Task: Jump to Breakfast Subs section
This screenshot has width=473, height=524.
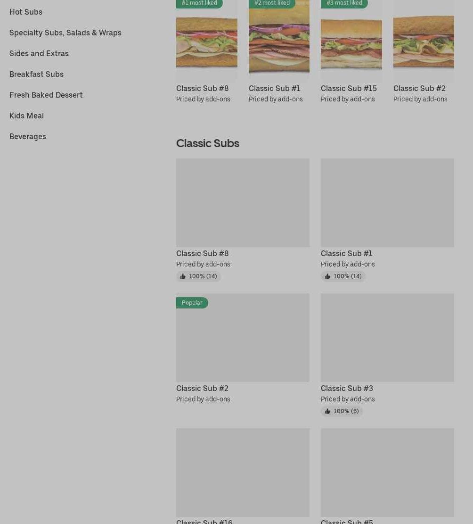Action: 36,74
